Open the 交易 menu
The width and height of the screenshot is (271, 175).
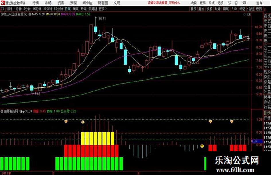[117, 3]
